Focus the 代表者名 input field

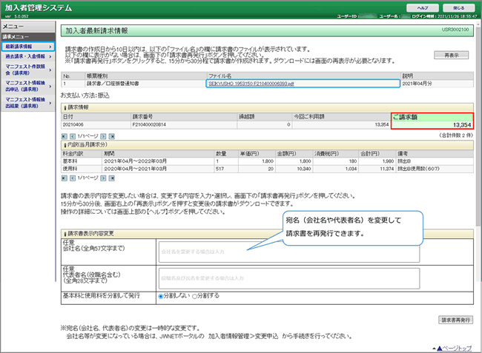point(289,278)
